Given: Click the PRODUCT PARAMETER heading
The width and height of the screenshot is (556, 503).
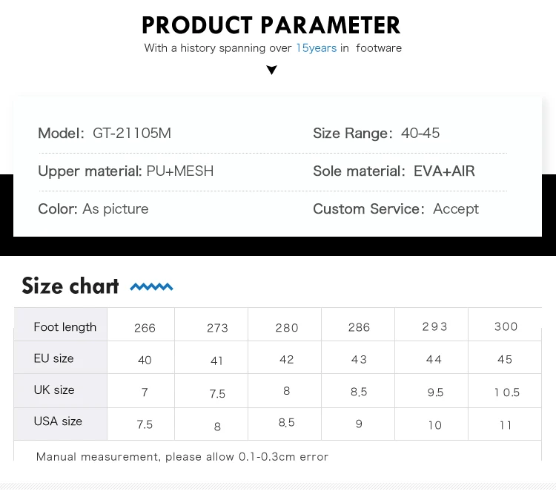Looking at the screenshot, I should 271,25.
